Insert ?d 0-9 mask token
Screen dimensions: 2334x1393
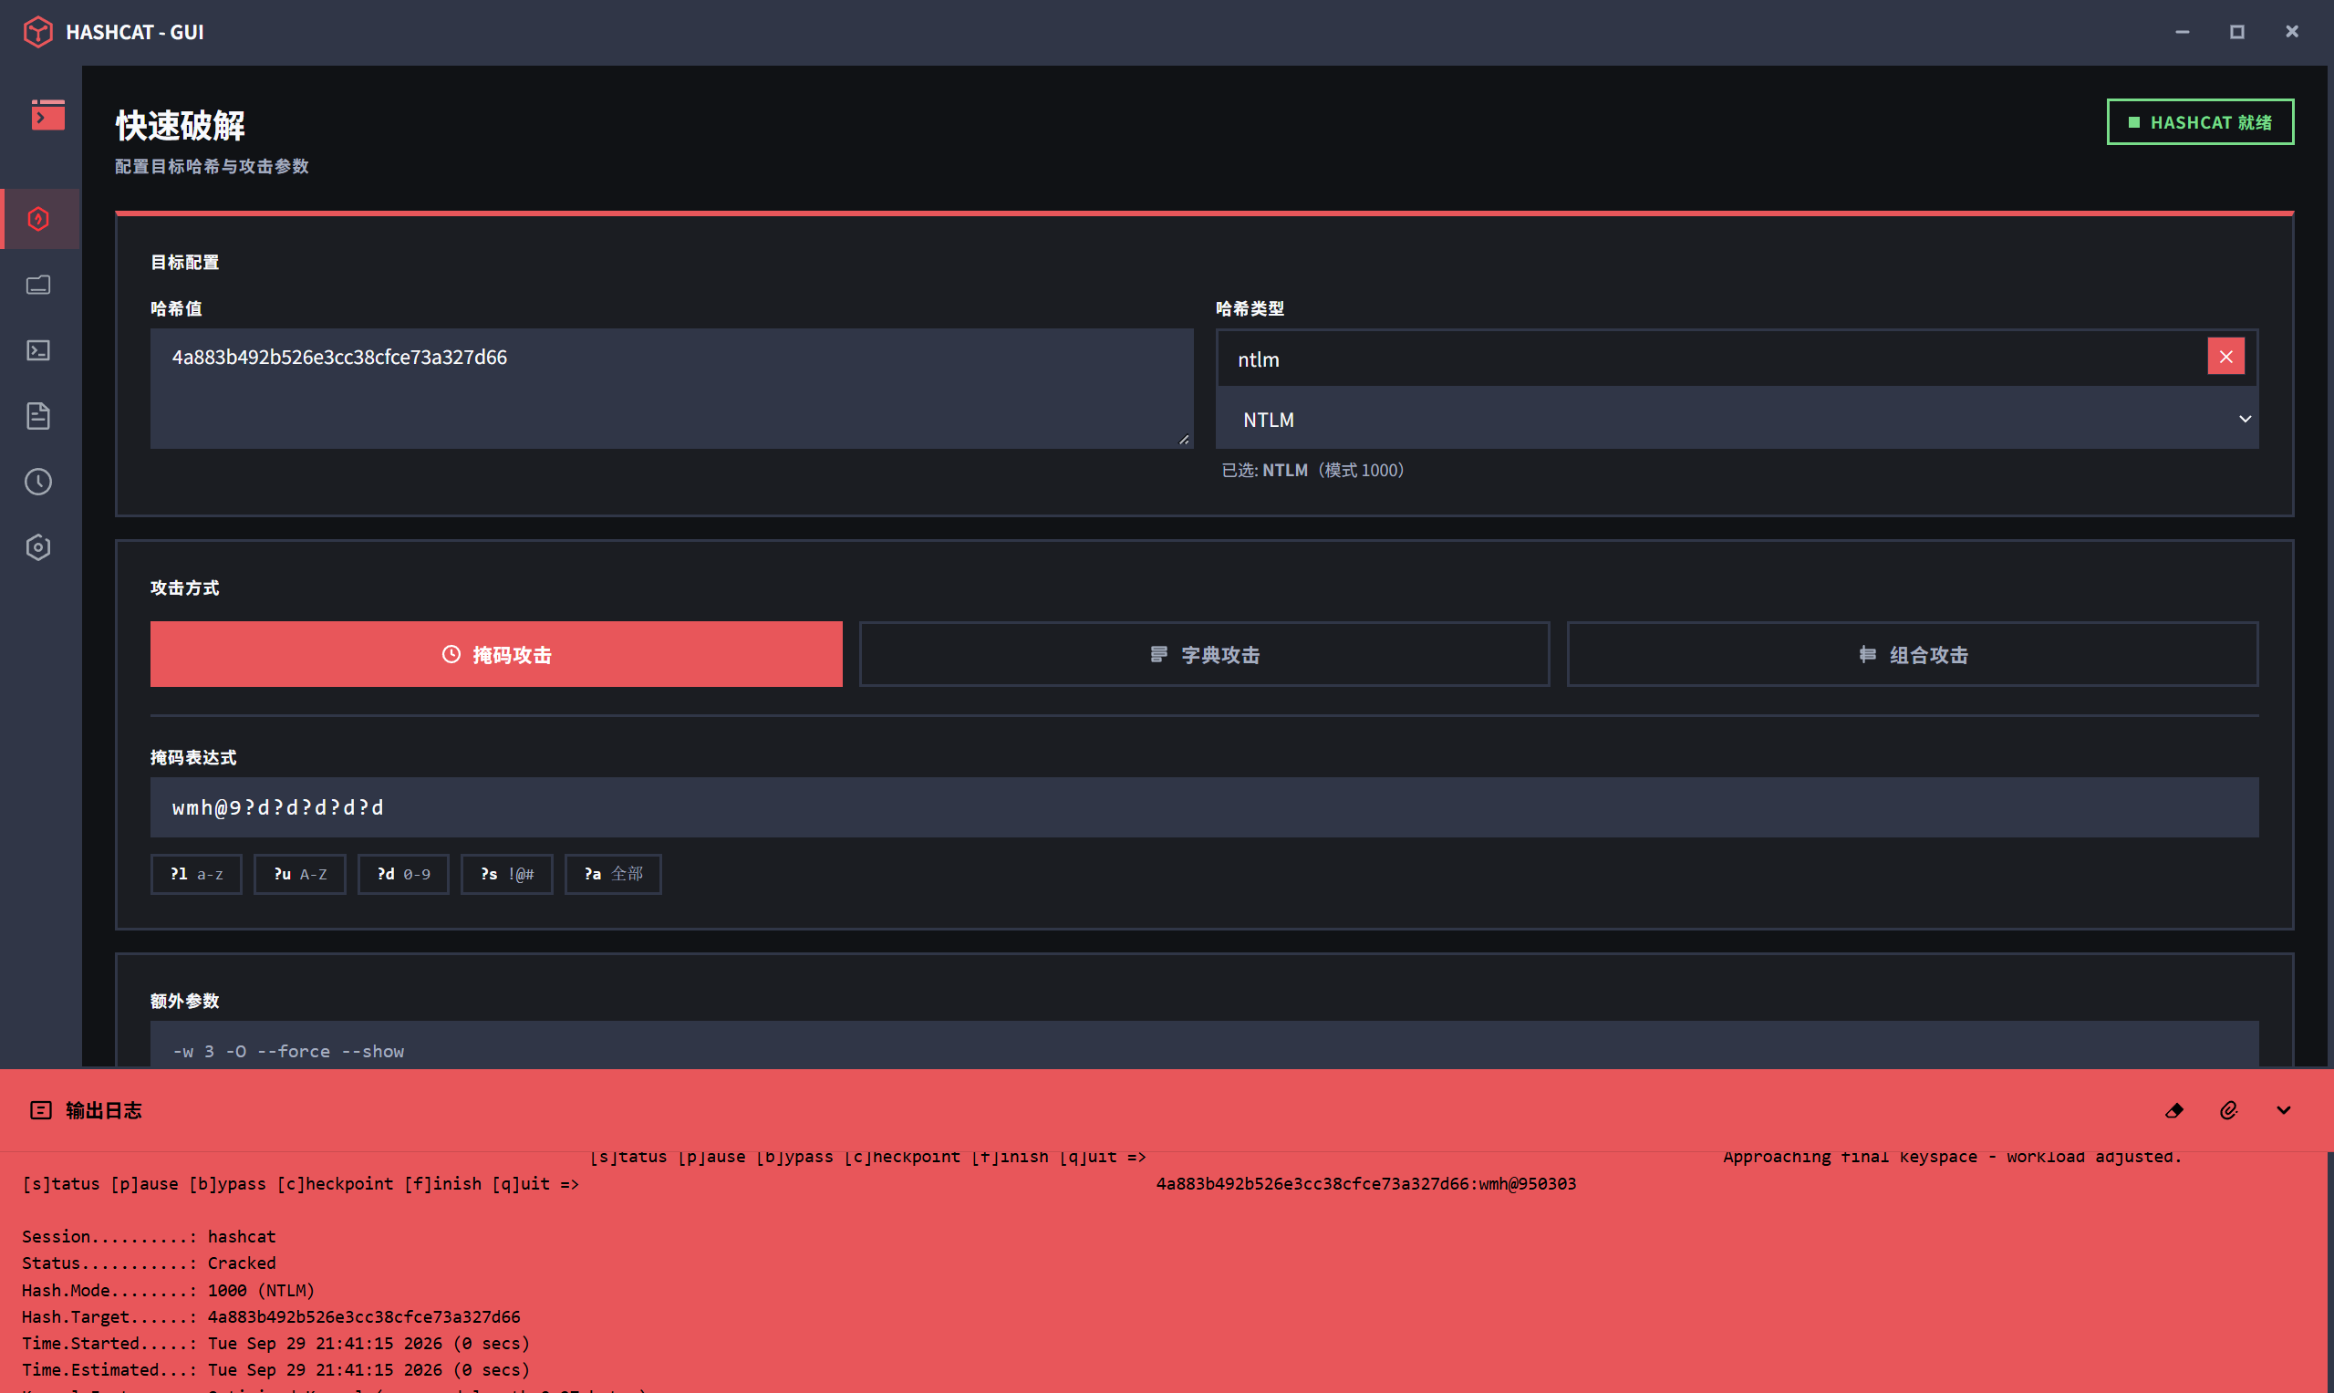(403, 874)
